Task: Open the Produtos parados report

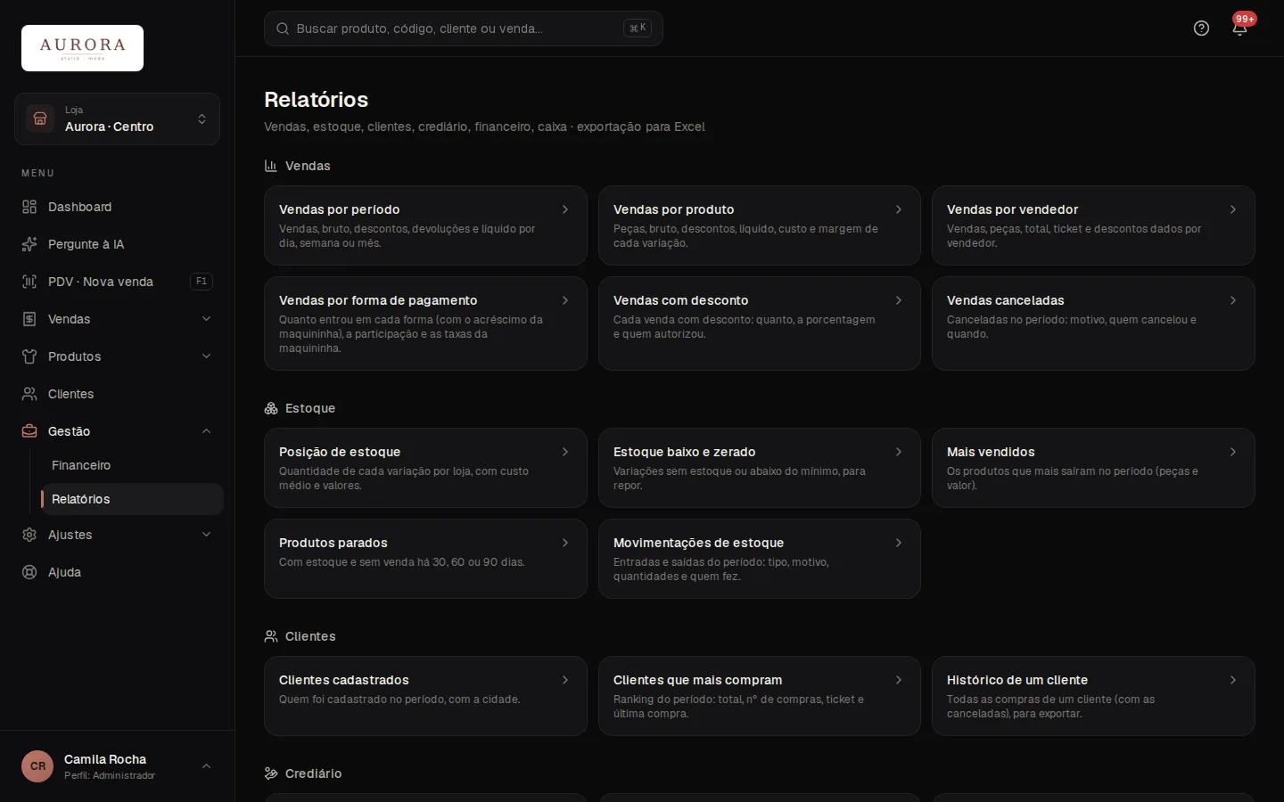Action: point(425,559)
